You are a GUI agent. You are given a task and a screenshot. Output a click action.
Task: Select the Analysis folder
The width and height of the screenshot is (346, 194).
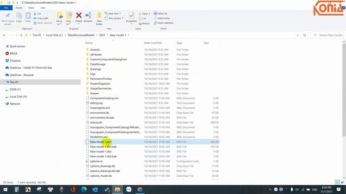95,50
